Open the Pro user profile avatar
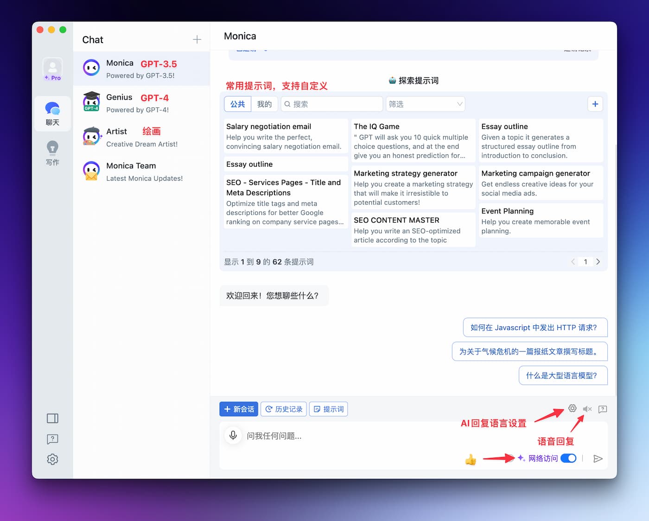The image size is (649, 521). click(x=52, y=70)
